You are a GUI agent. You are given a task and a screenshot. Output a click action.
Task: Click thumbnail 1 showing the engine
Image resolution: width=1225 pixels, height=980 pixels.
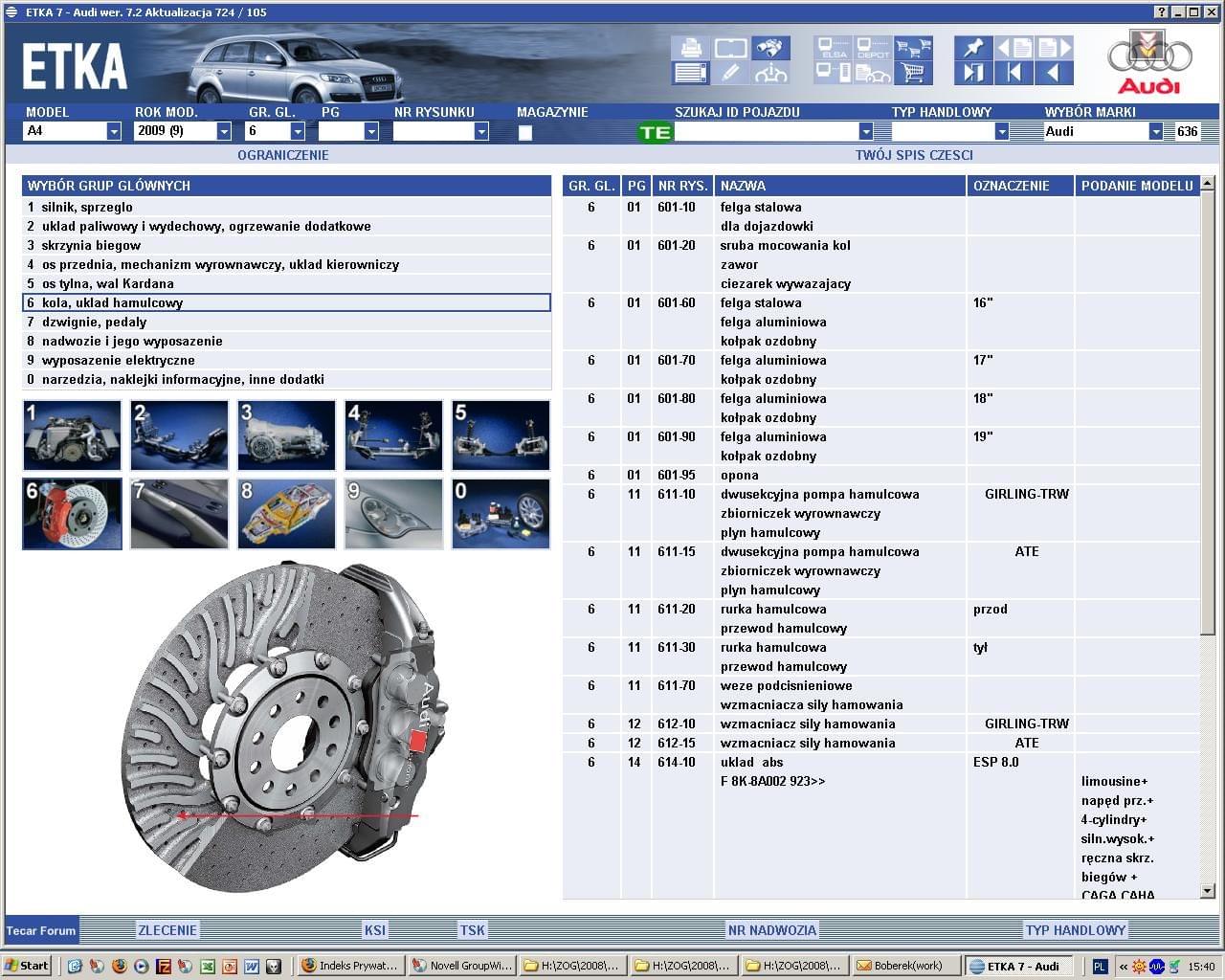[x=72, y=435]
